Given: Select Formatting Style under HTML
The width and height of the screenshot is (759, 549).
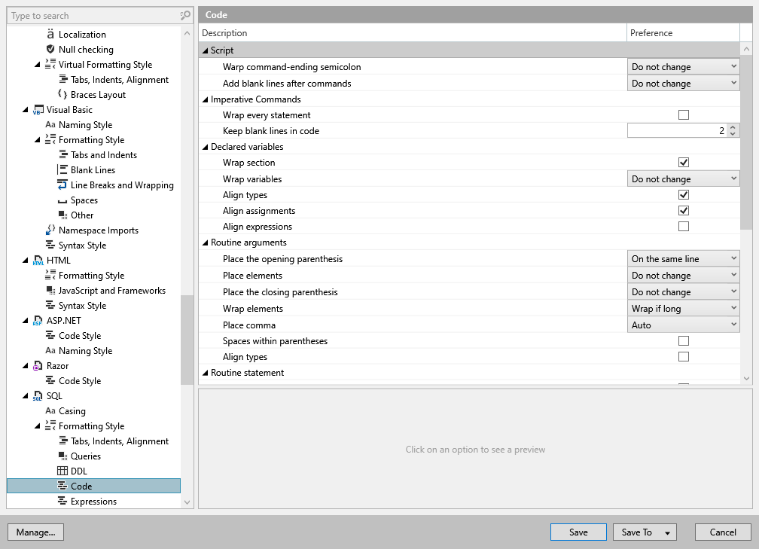Looking at the screenshot, I should (92, 276).
